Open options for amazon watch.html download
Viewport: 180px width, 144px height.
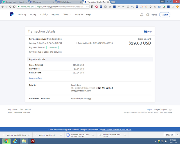(61, 135)
